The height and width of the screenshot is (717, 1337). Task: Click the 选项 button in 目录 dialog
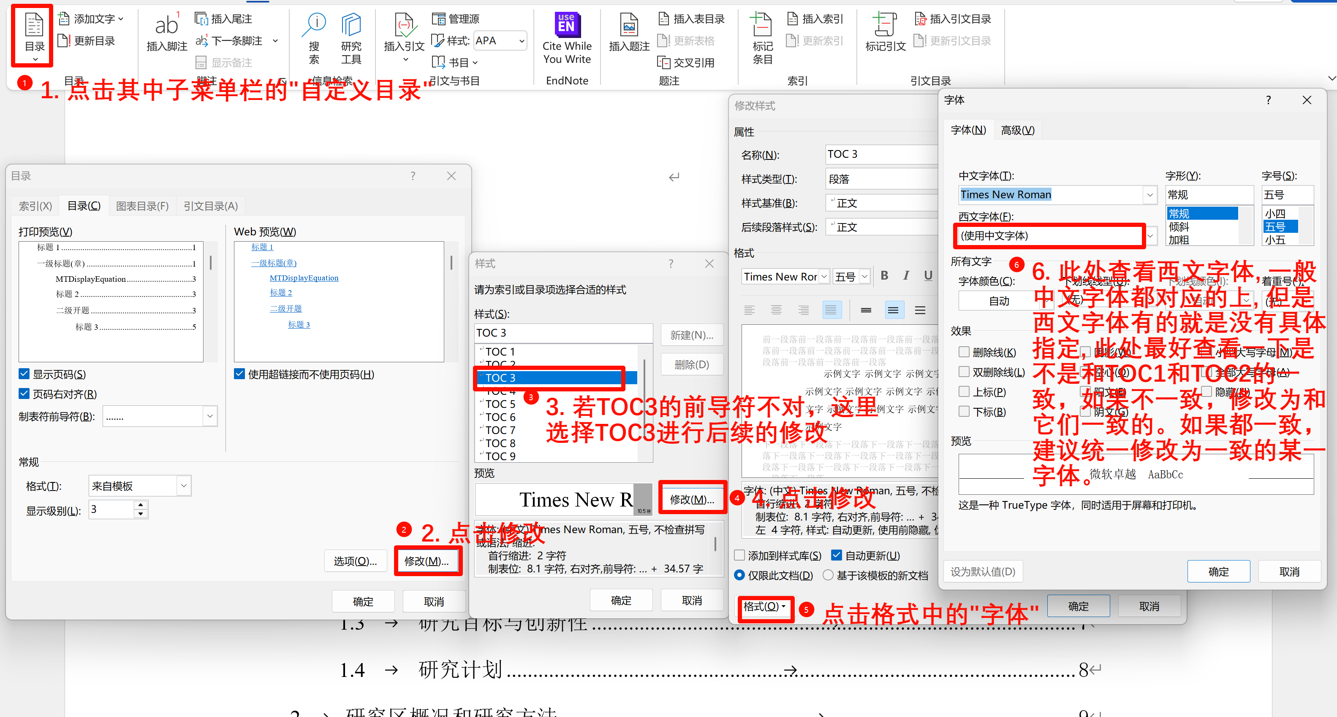[355, 561]
